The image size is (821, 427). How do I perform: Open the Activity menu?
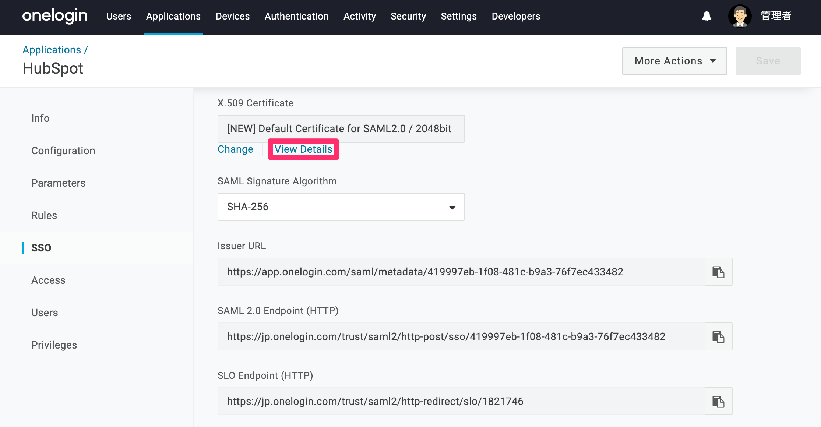click(x=360, y=16)
